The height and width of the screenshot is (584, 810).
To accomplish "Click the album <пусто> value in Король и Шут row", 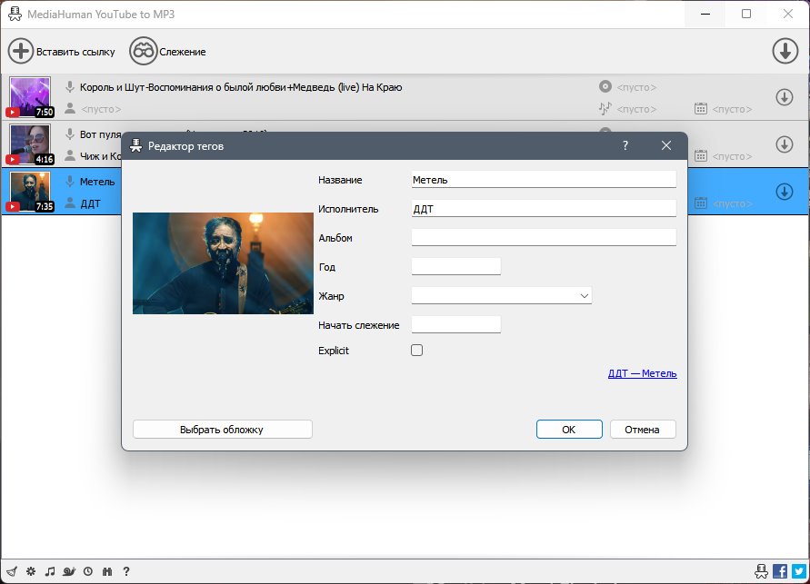I will click(636, 87).
